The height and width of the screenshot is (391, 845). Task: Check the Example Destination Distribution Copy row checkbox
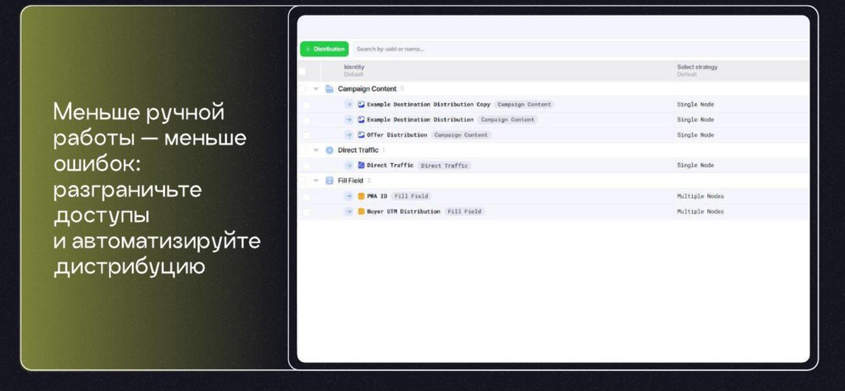coord(306,105)
